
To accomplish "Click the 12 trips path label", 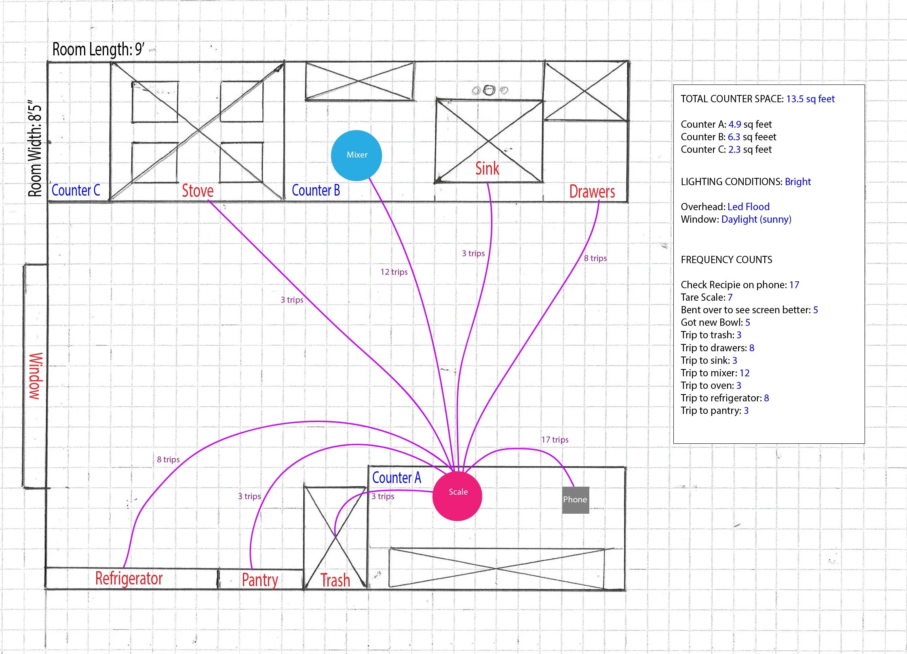I will point(394,272).
